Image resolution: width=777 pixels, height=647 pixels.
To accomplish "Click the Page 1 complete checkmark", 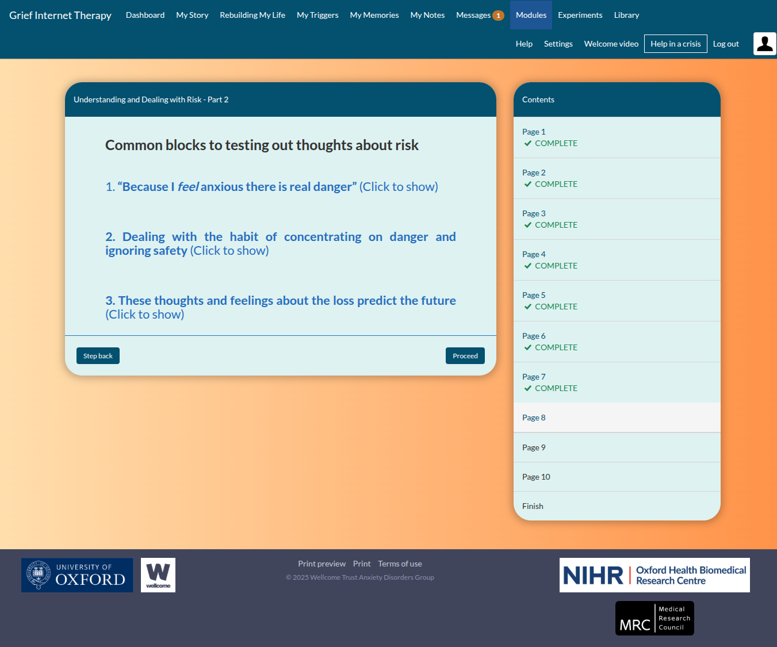I will pyautogui.click(x=528, y=144).
